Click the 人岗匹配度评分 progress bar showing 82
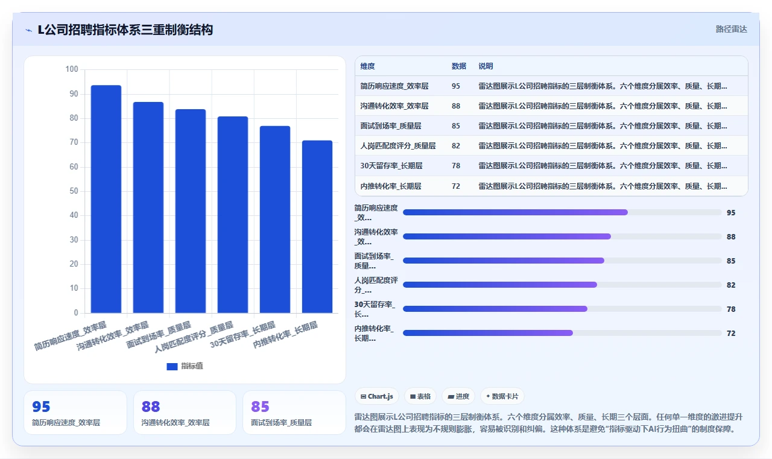Viewport: 772px width, 459px height. (562, 285)
